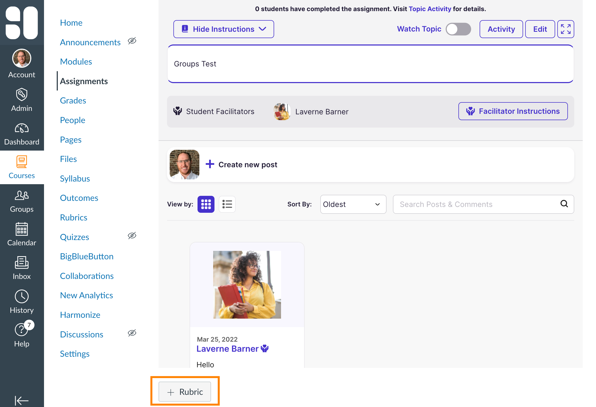596x407 pixels.
Task: Switch posts to grid view
Action: pyautogui.click(x=206, y=204)
